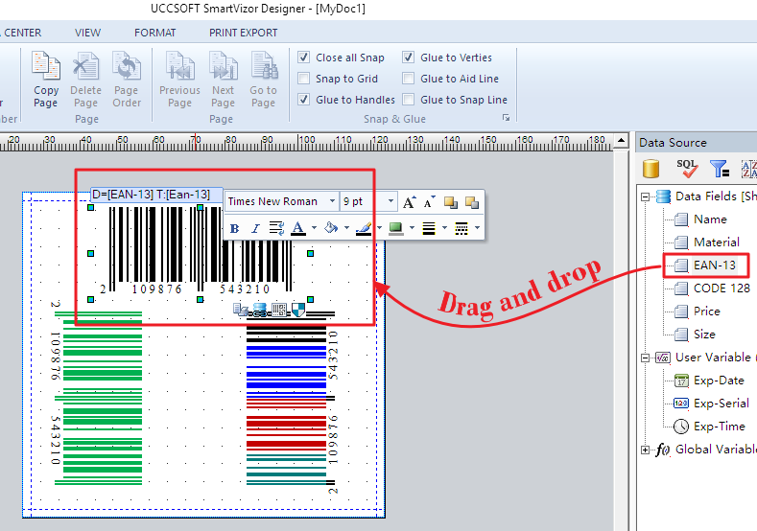Click the Go to Page icon

(264, 66)
